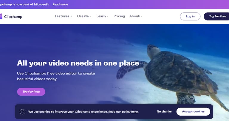Click the Clipchamp wordmark text
This screenshot has height=121, width=229.
coord(13,17)
